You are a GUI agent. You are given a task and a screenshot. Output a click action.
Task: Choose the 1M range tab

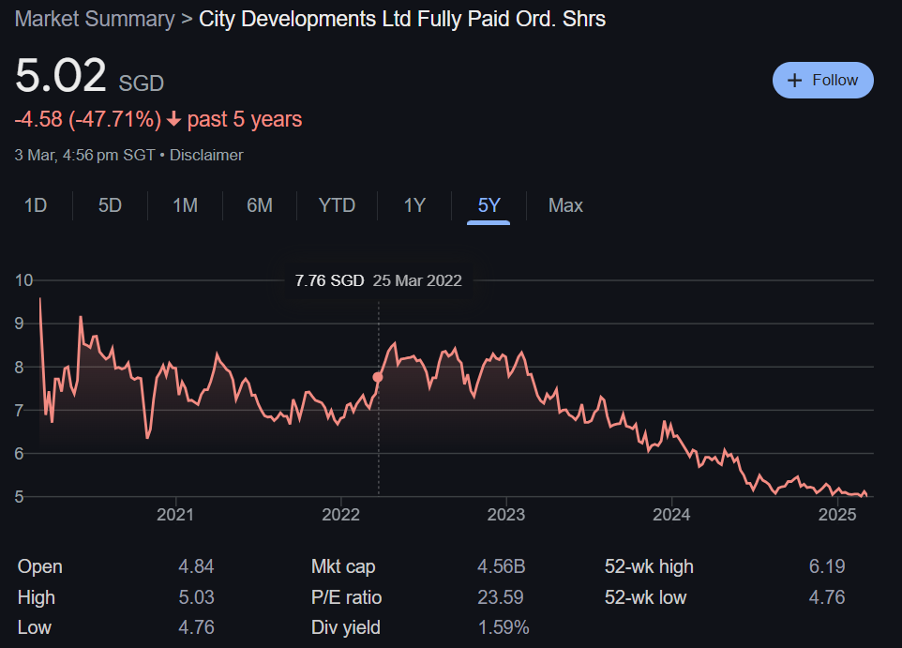[x=186, y=205]
